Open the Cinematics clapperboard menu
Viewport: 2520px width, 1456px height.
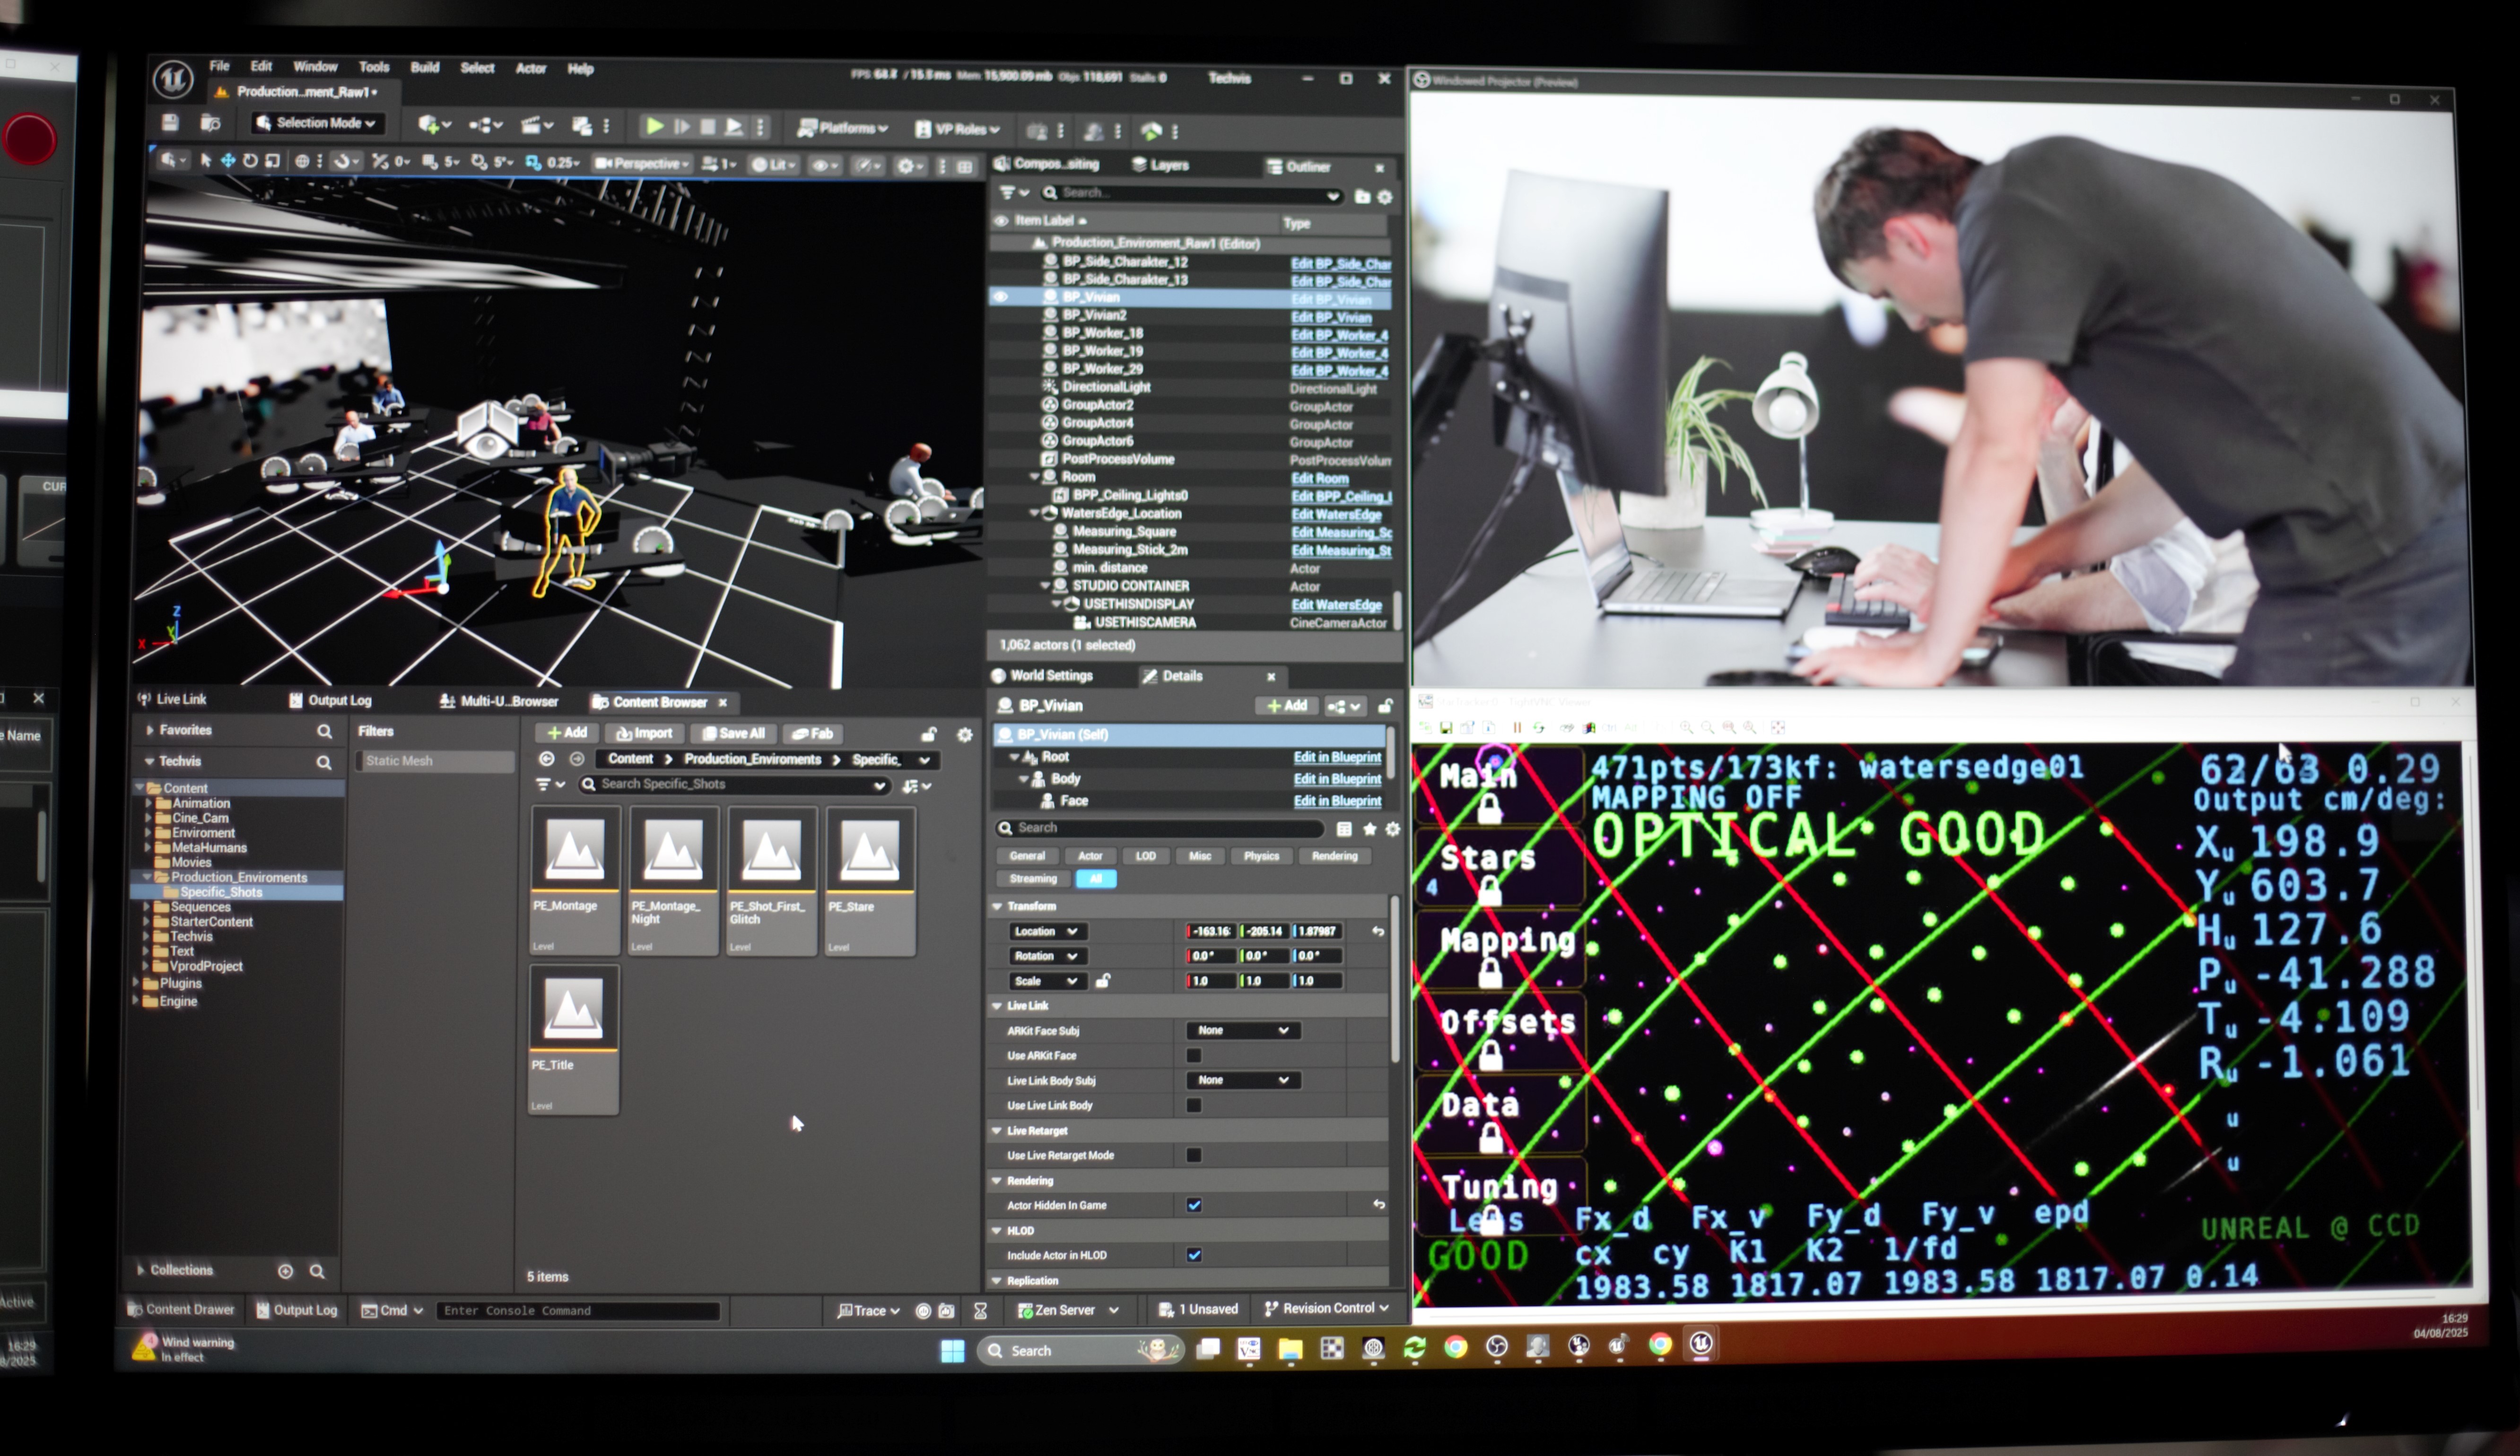point(532,126)
